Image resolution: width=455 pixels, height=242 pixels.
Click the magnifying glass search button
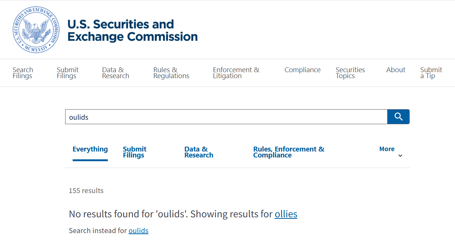point(398,117)
